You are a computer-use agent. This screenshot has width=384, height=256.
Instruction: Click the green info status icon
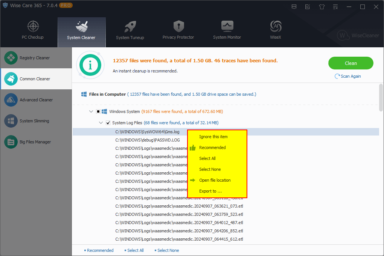[x=90, y=65]
